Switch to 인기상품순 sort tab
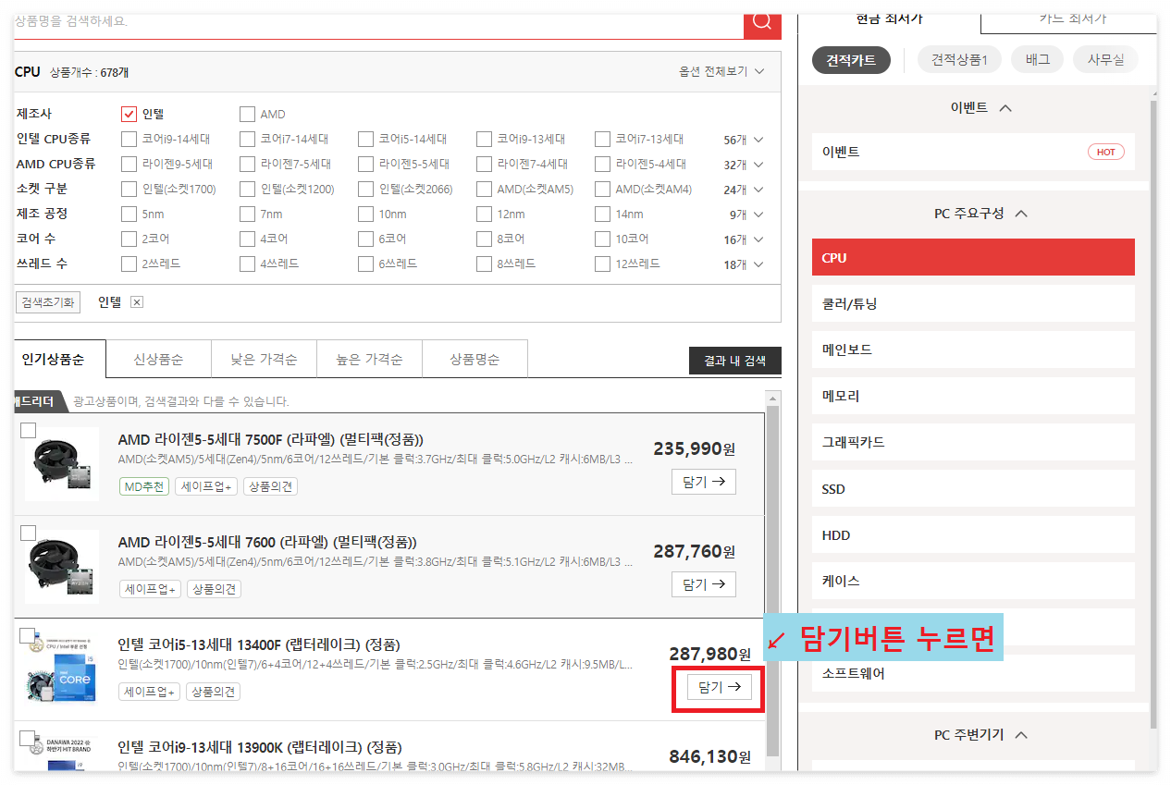The height and width of the screenshot is (785, 1171). tap(59, 359)
